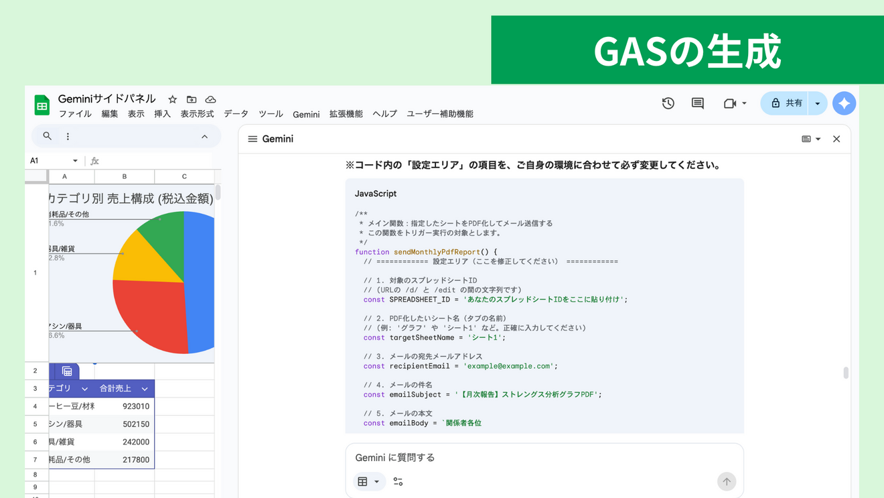The height and width of the screenshot is (498, 884).
Task: Open the table source selector in prompt box
Action: pos(368,481)
